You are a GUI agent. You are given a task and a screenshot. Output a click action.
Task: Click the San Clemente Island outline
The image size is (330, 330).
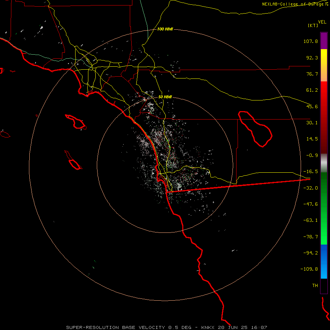[73, 160]
